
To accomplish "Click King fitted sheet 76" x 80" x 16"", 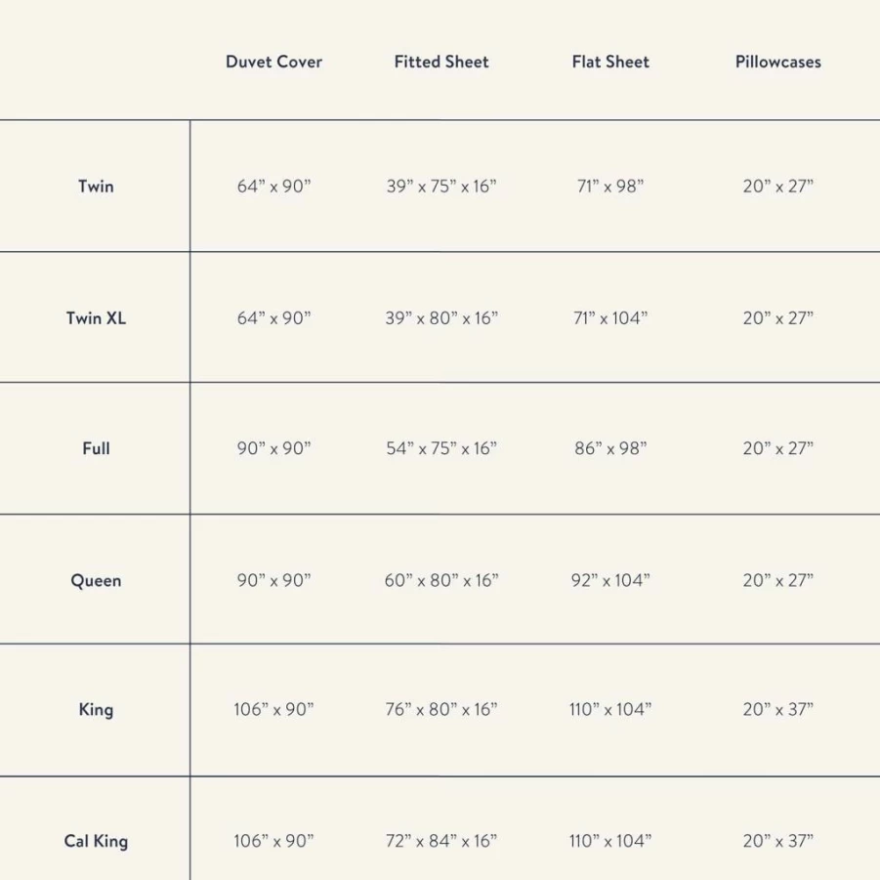I will point(441,709).
